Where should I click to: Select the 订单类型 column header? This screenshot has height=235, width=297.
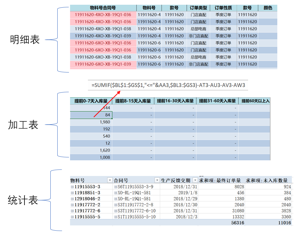point(198,8)
